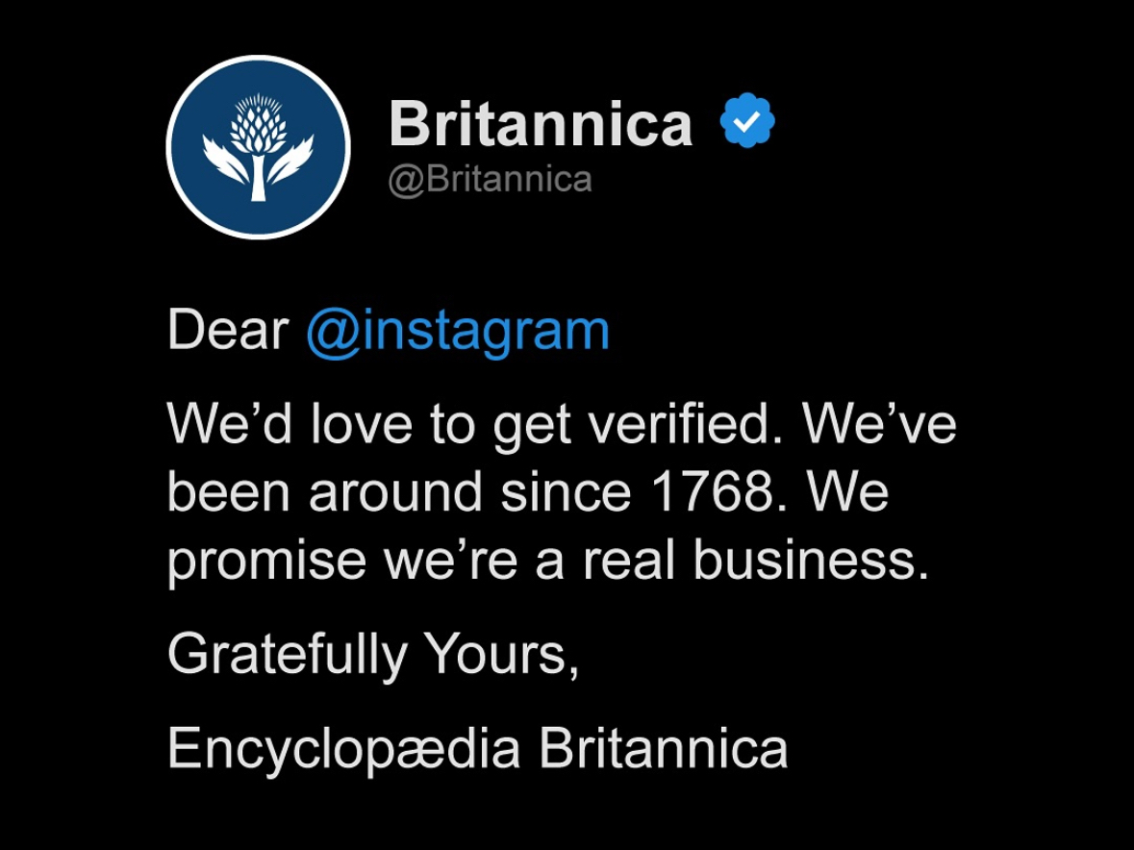
Task: Click the word "Yours," in the sign-off
Action: click(501, 656)
